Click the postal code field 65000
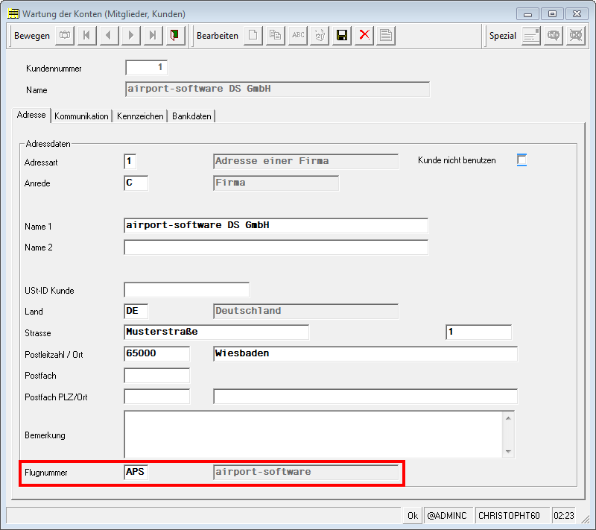The image size is (596, 530). (x=156, y=353)
